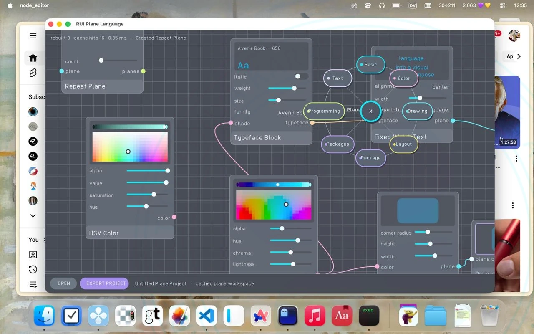Adjust the weight slider in Typeface Block

[287, 88]
